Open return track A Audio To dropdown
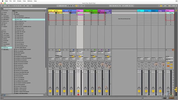The width and height of the screenshot is (178, 100). 140,59
